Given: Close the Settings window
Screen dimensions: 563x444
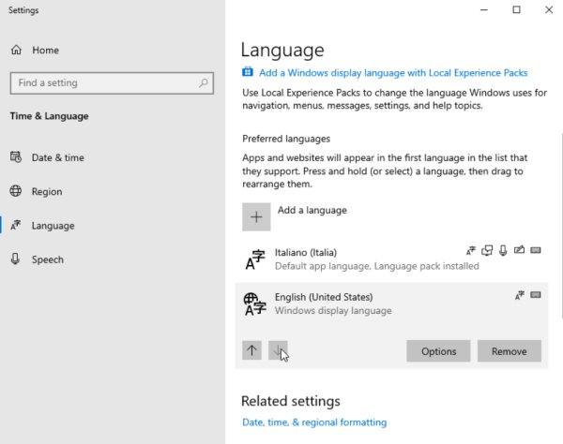Looking at the screenshot, I should coord(549,9).
